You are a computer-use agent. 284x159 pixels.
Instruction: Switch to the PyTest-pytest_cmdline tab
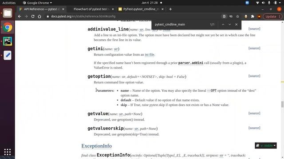pos(141,9)
